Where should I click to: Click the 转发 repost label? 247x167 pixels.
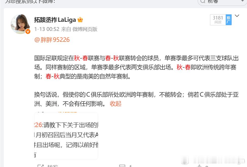coord(53,166)
